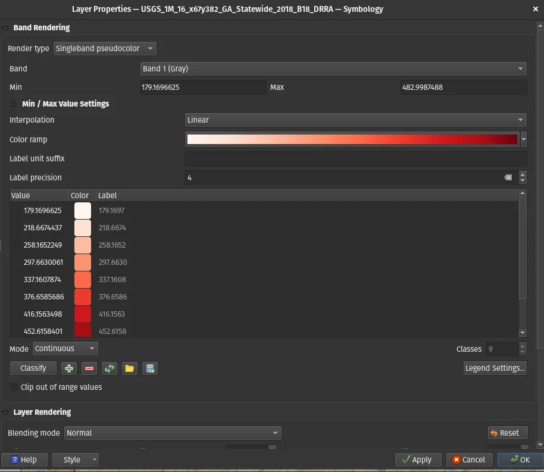The width and height of the screenshot is (544, 472).
Task: Clear the Label precision field
Action: 508,177
